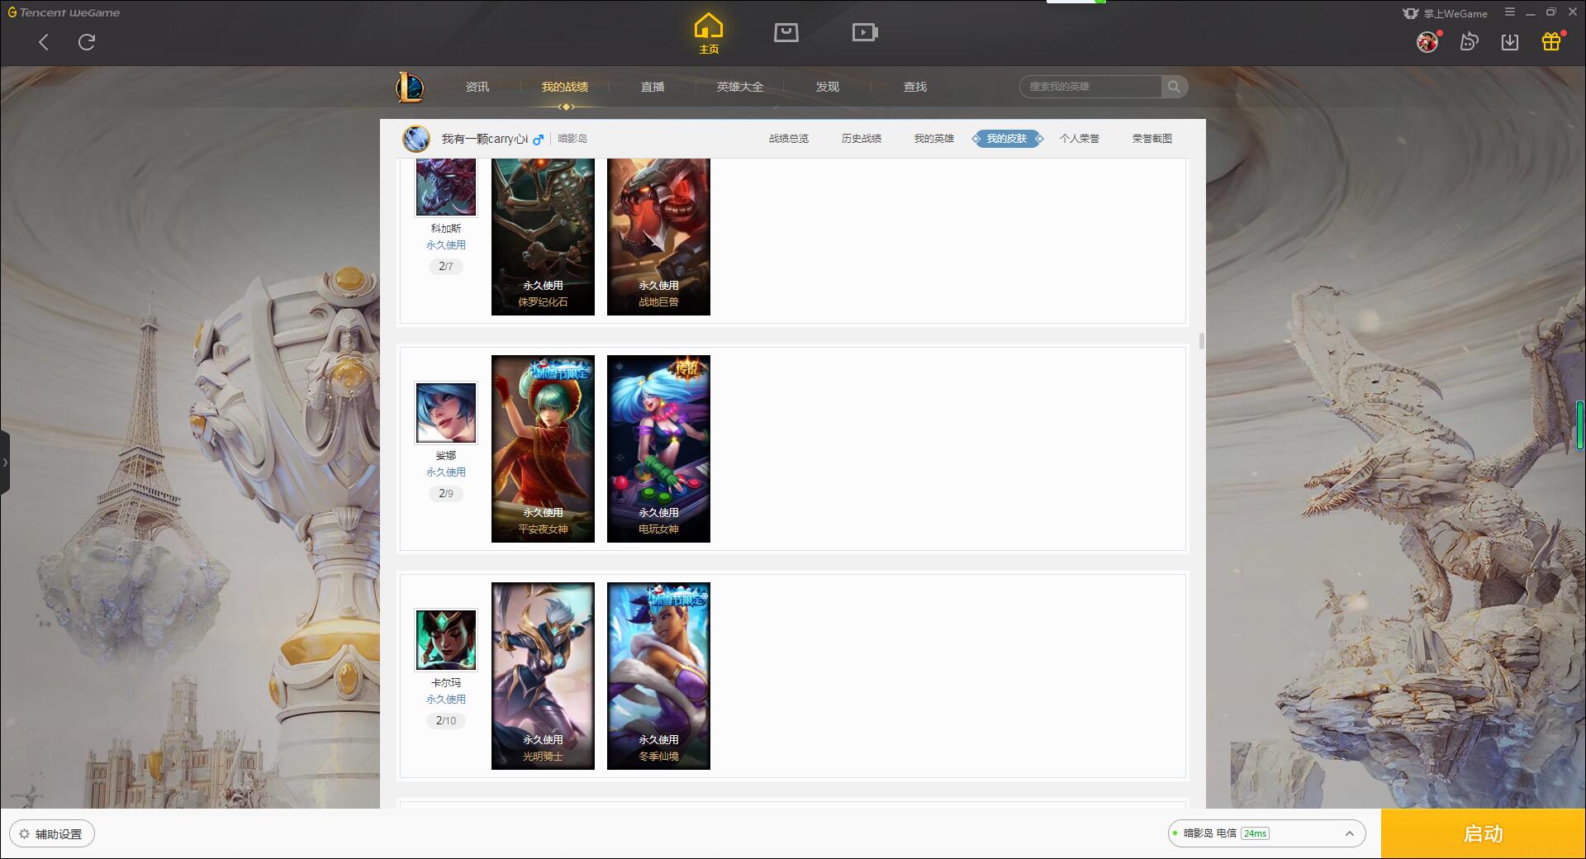Go back with the left arrow
Screen dimensions: 1586x859
44,42
